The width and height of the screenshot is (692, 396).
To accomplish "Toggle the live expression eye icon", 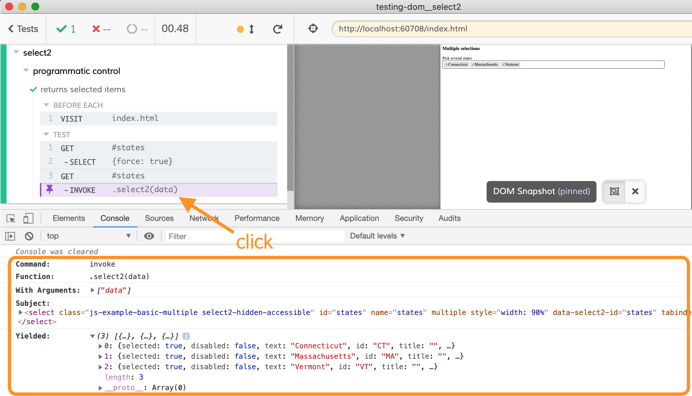I will click(x=149, y=236).
